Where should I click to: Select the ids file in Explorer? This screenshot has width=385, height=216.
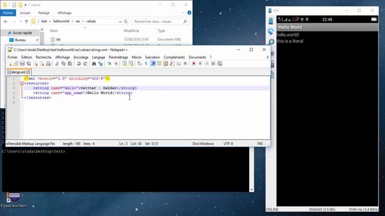(58, 39)
